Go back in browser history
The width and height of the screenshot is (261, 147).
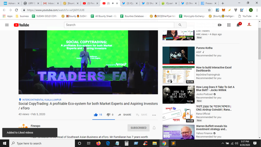[4, 10]
